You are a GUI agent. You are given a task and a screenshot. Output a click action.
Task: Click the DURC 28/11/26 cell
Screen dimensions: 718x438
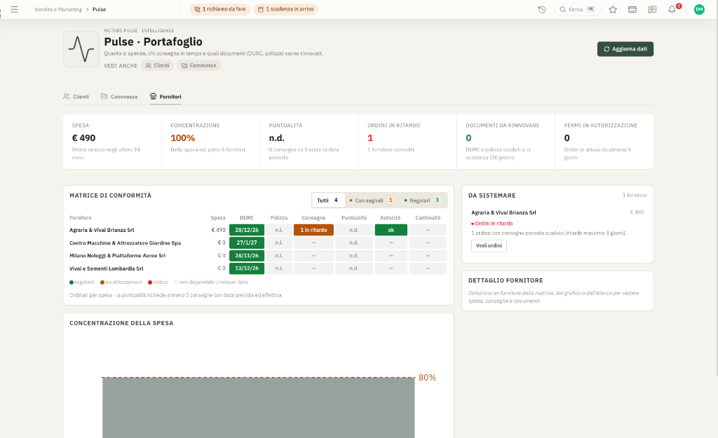(247, 255)
